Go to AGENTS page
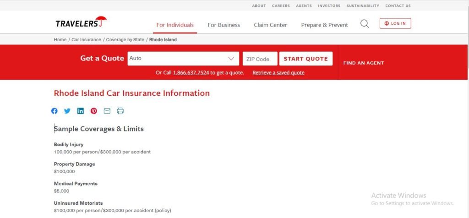Image resolution: width=469 pixels, height=218 pixels. click(304, 5)
